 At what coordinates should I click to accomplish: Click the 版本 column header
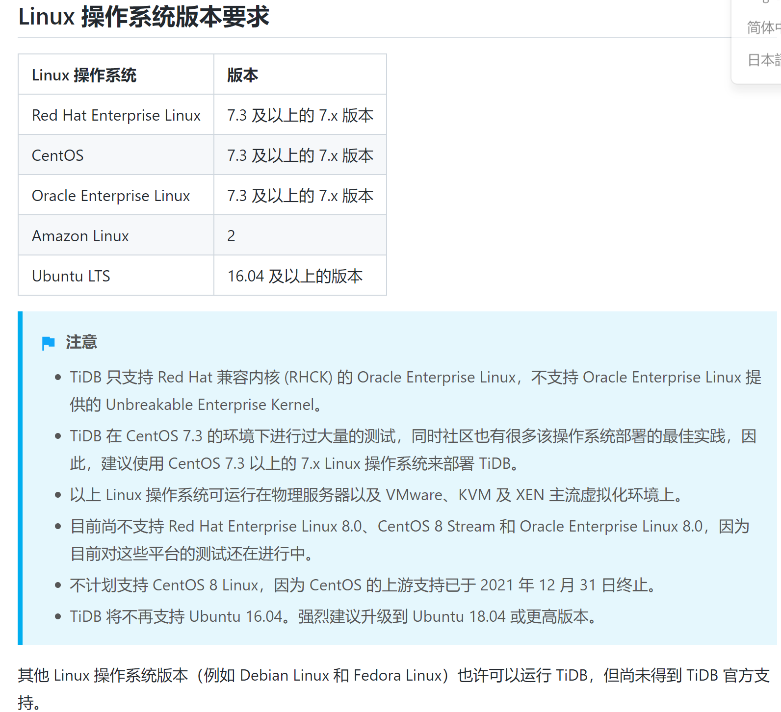coord(300,75)
